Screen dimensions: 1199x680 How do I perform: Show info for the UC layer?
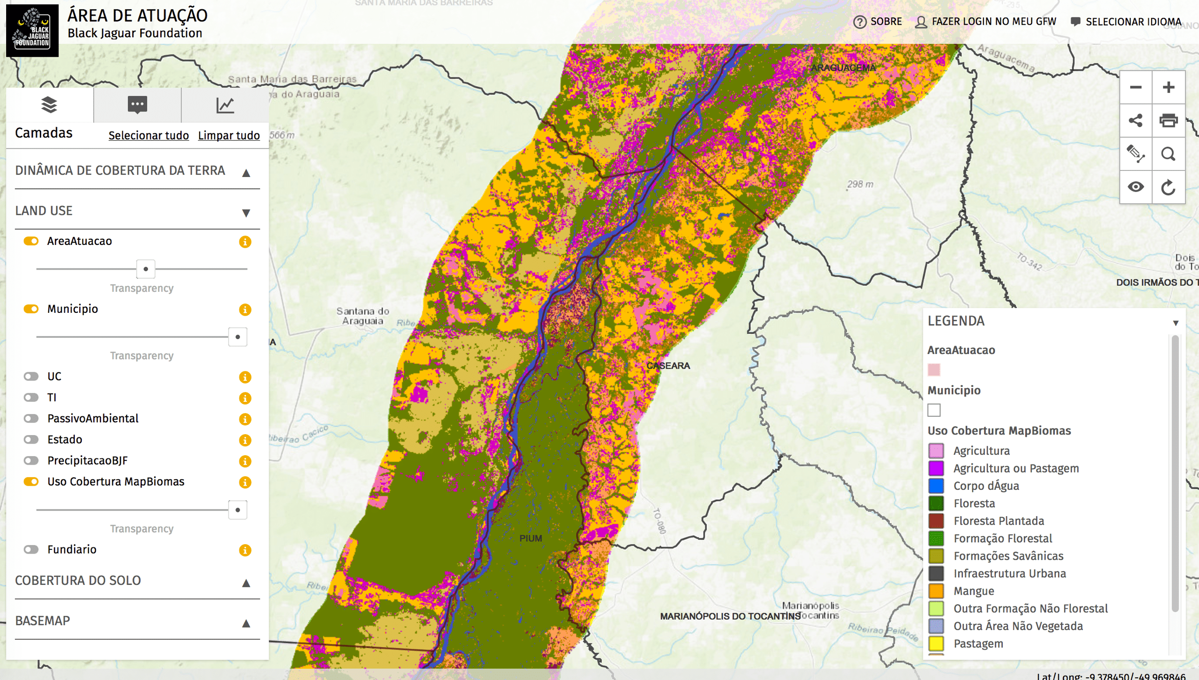pyautogui.click(x=245, y=377)
